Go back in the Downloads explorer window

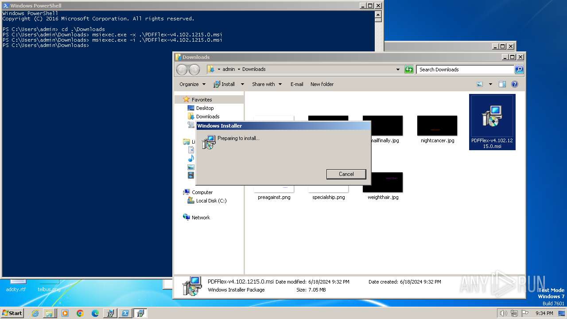coord(182,70)
